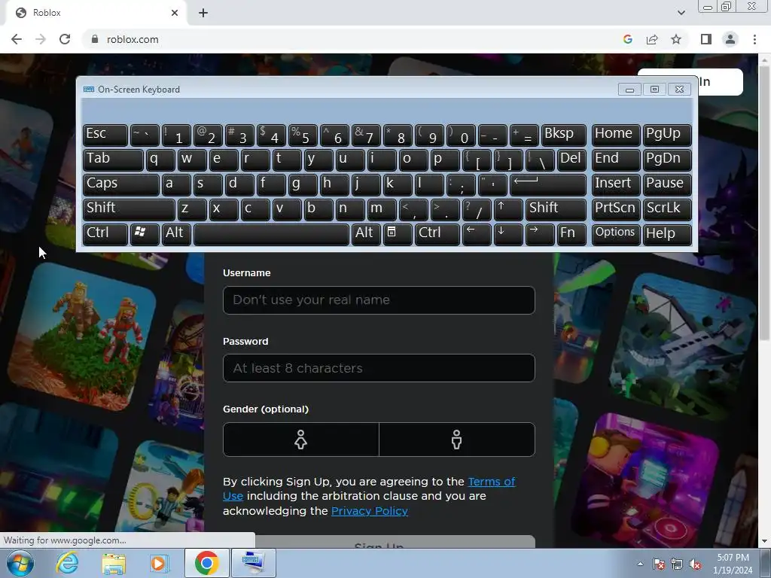The height and width of the screenshot is (578, 771).
Task: Select the female gender icon
Action: click(x=301, y=440)
